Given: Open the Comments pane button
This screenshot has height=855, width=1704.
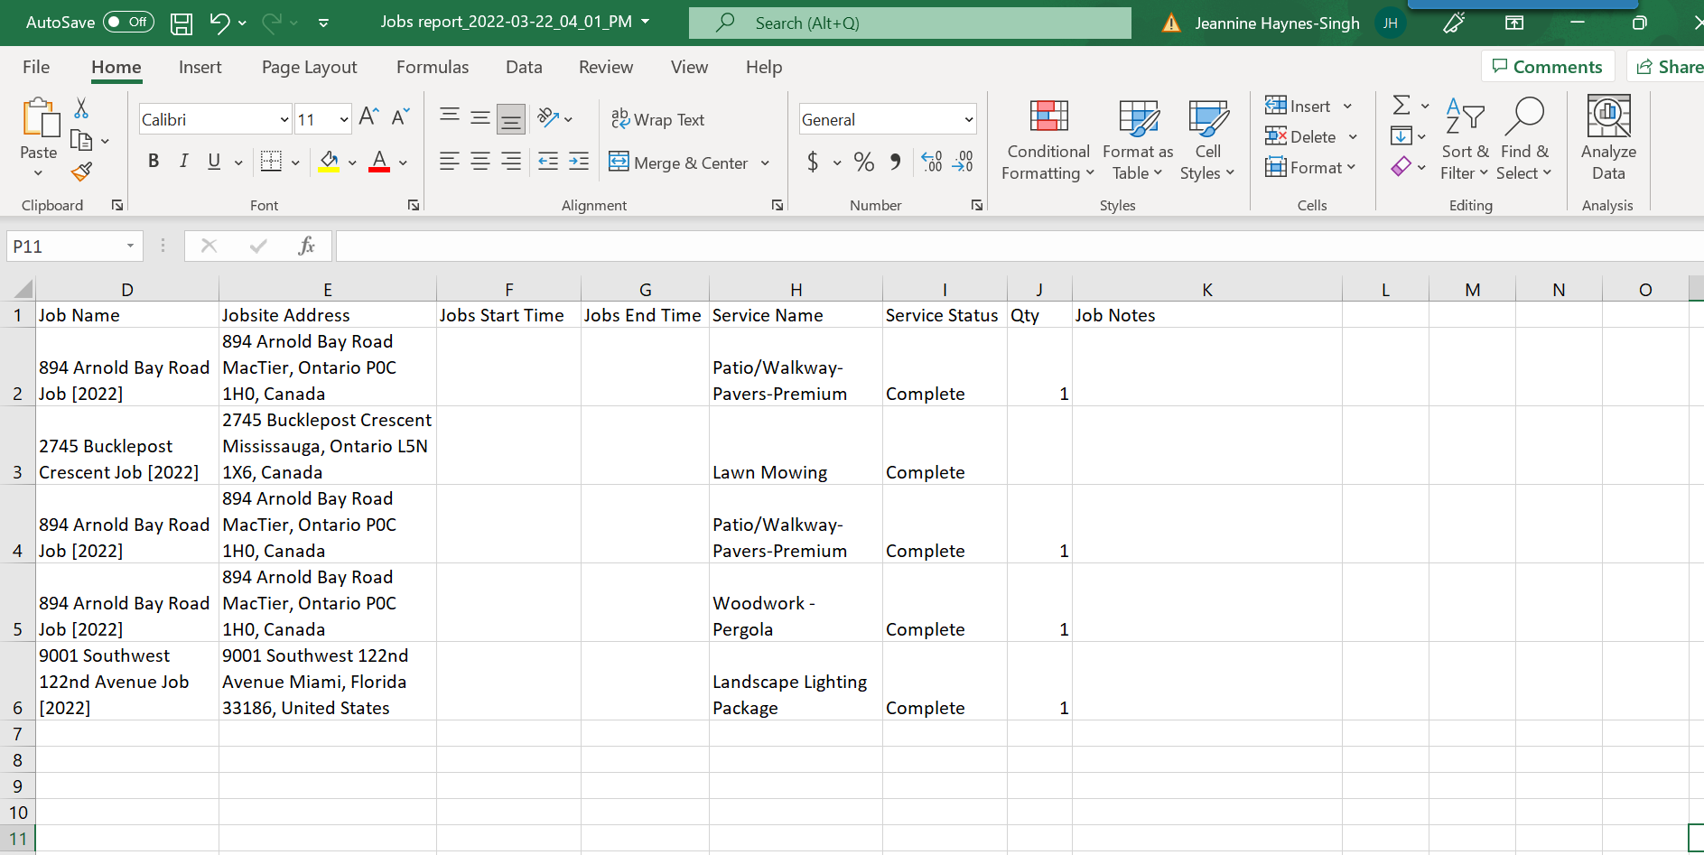Looking at the screenshot, I should 1548,67.
